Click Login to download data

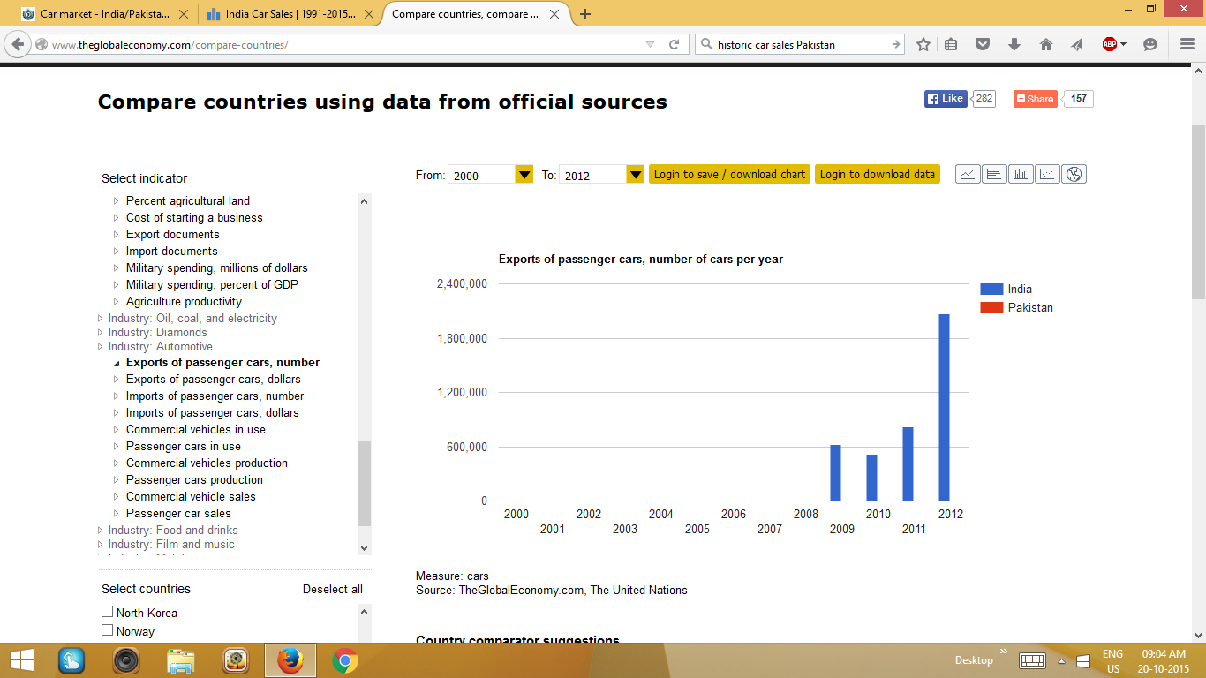point(878,175)
